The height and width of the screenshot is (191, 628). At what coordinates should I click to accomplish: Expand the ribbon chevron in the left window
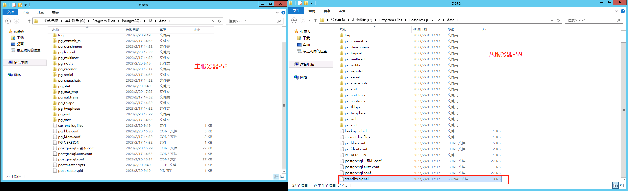point(277,13)
